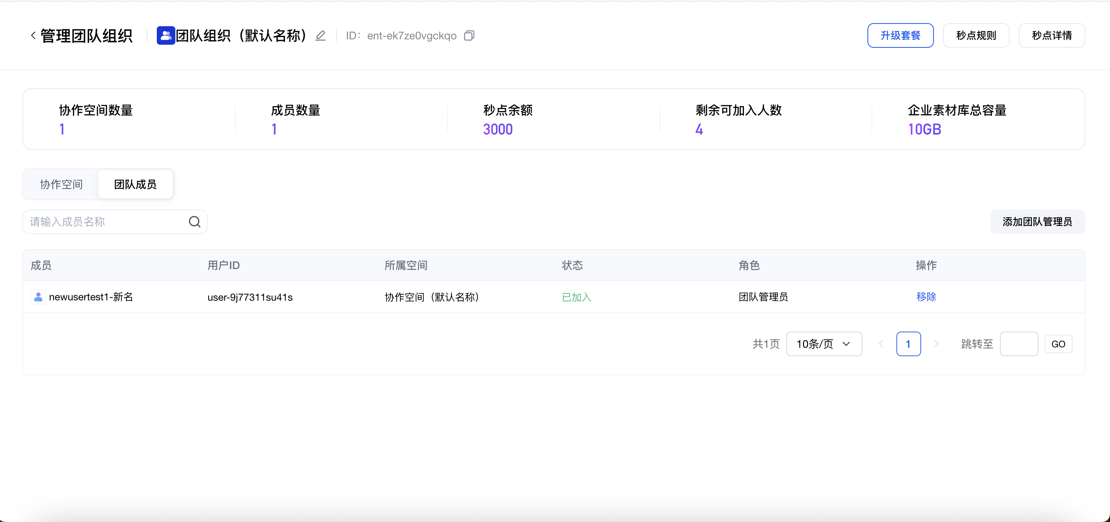Click newusertest1 member avatar icon
1110x522 pixels.
coord(38,297)
